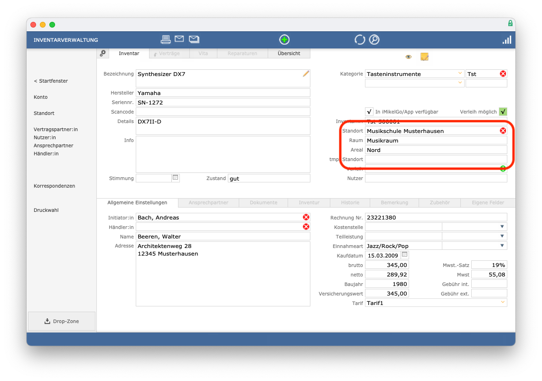
Task: Open the Eigene Felder tab
Action: pos(488,202)
